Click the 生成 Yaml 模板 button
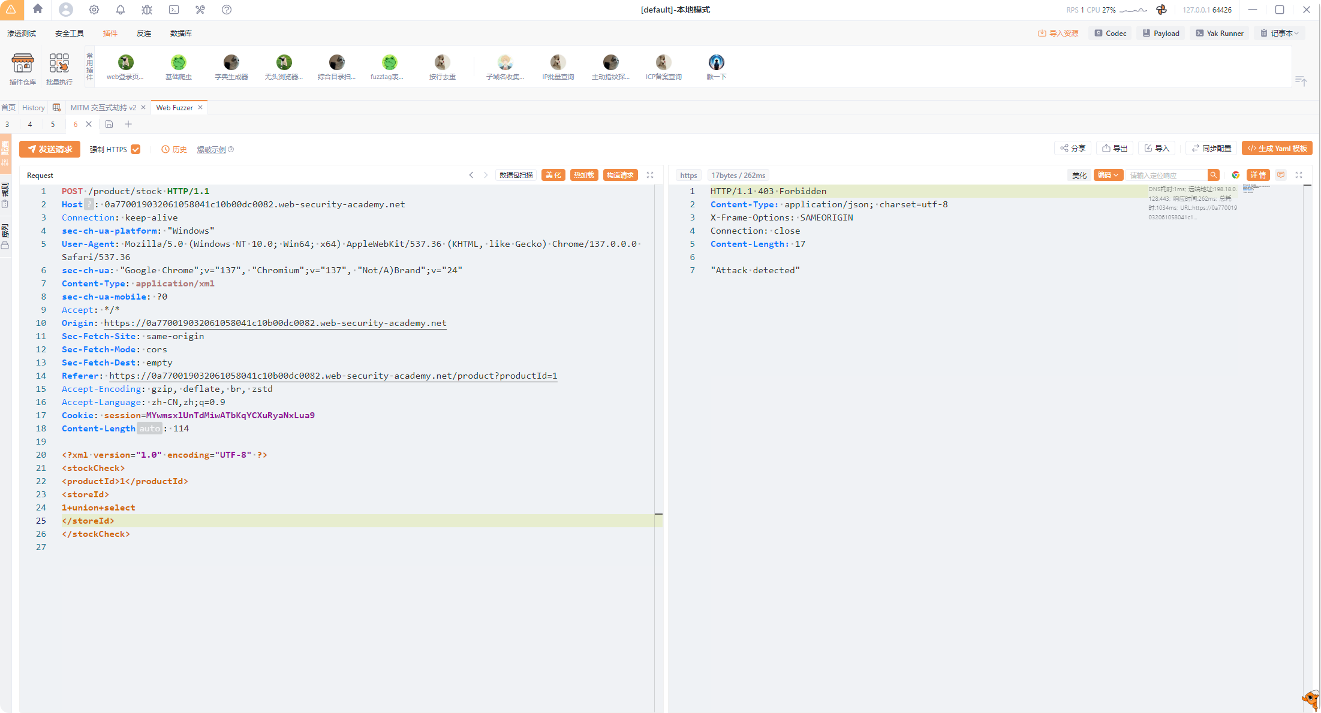This screenshot has width=1321, height=713. pos(1277,149)
